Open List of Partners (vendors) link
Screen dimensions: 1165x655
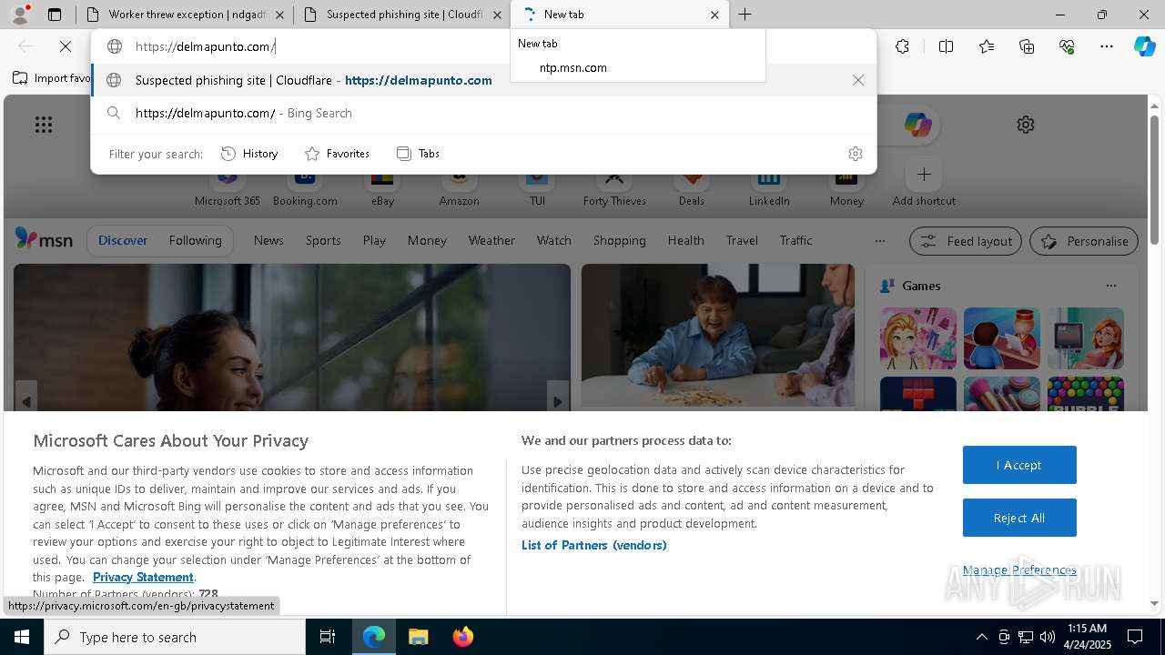[594, 545]
